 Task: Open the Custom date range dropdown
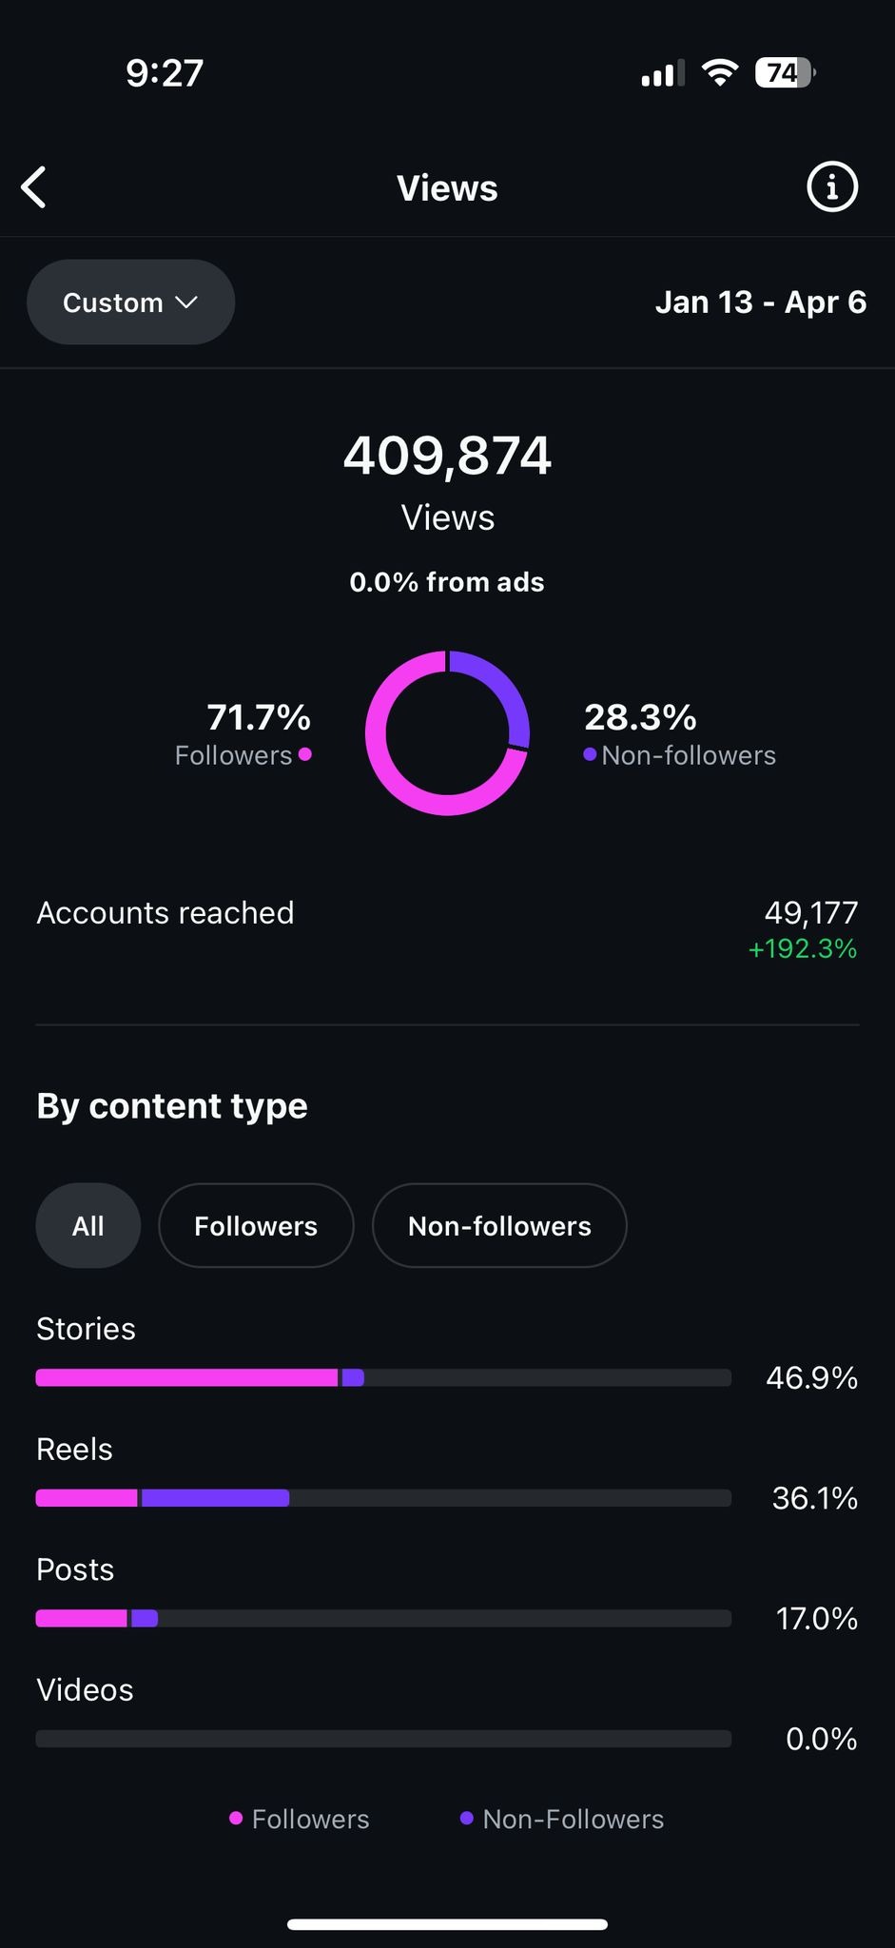pos(130,302)
